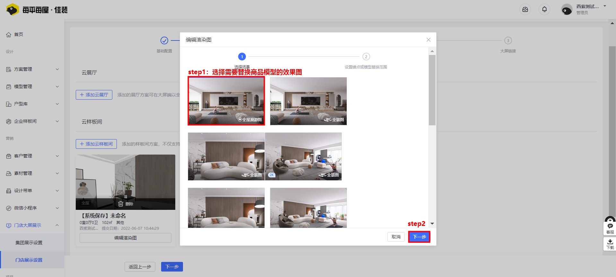Click dialog step 2 circle
The image size is (616, 277).
[366, 57]
